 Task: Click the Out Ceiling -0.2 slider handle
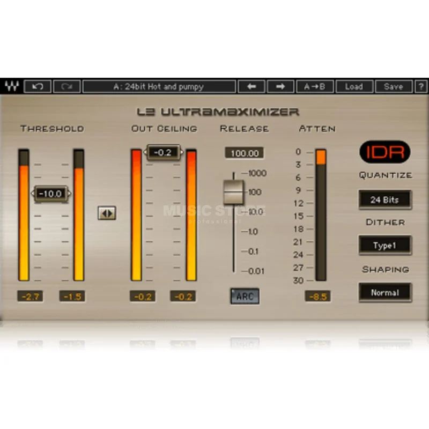click(x=164, y=152)
